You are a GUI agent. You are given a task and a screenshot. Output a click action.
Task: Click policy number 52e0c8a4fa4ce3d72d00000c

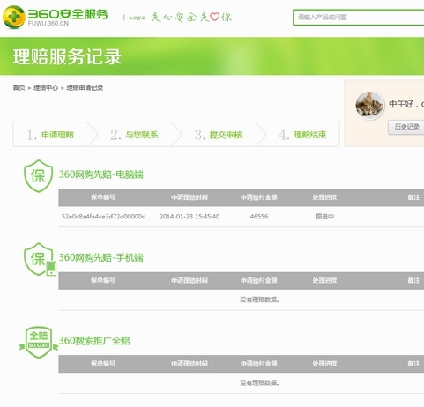coord(103,217)
